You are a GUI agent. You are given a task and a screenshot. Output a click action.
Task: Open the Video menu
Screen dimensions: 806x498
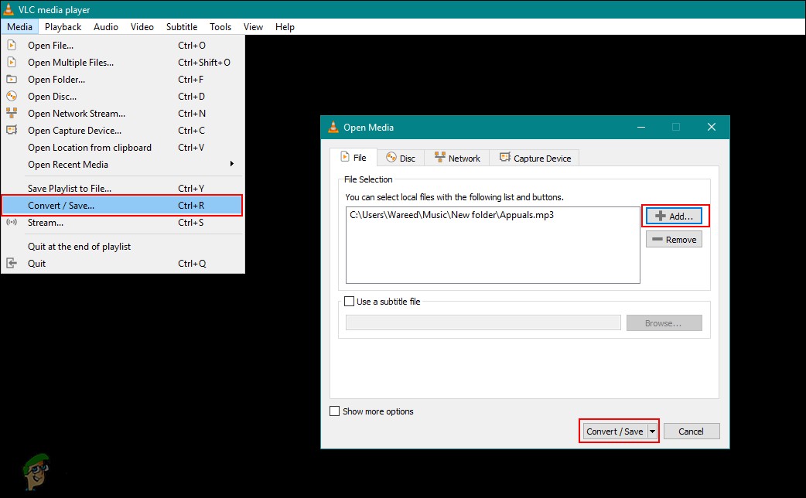[142, 27]
